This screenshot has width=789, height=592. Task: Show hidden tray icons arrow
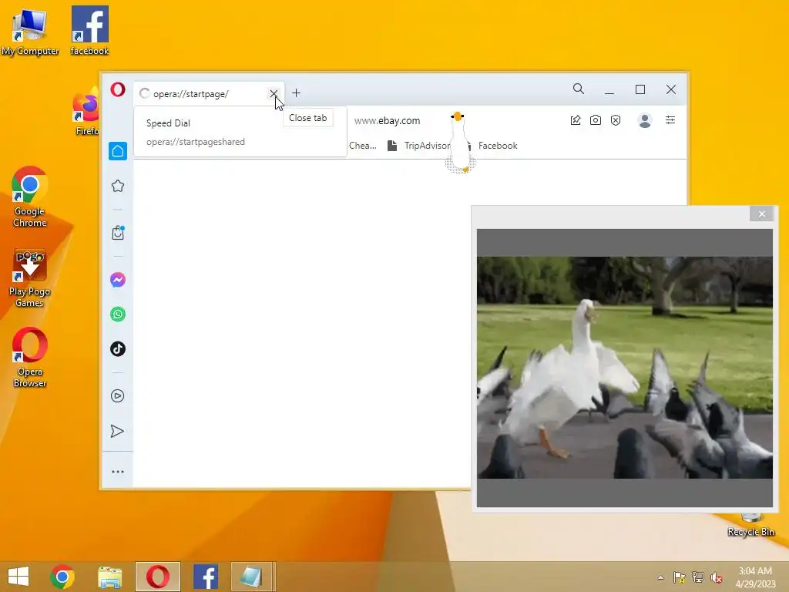click(x=660, y=577)
